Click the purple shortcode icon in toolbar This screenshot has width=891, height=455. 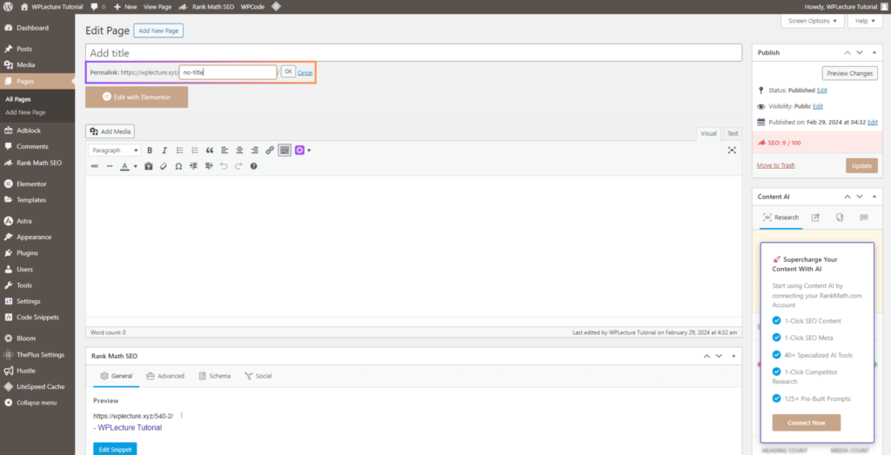pos(299,151)
